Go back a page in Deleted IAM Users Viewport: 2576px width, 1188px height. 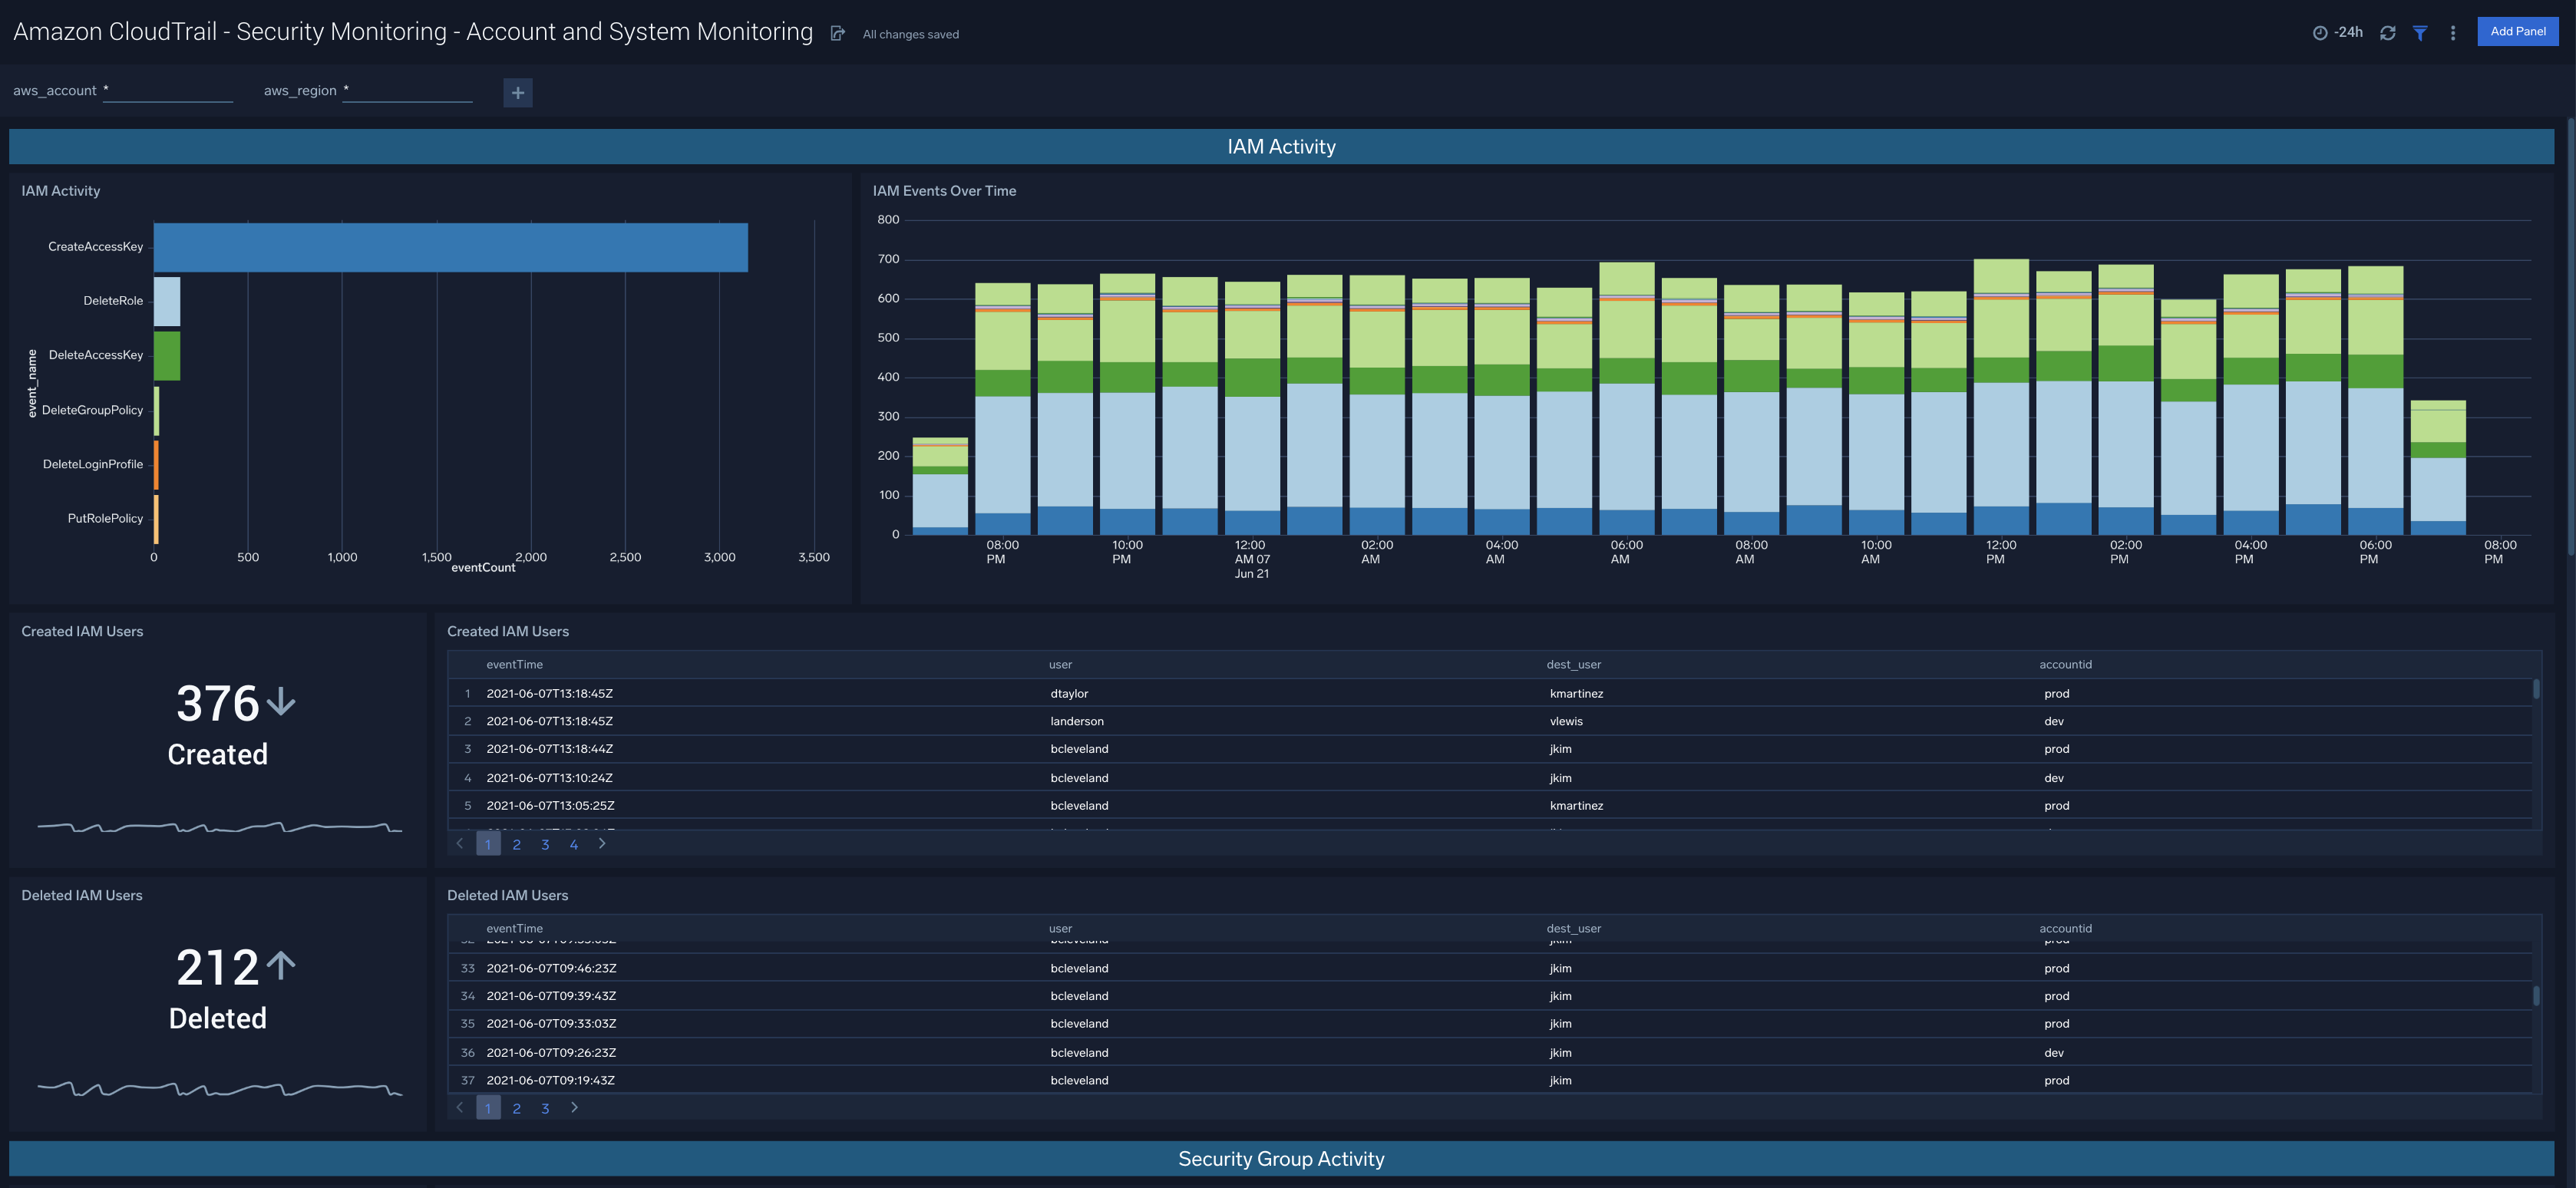460,1107
